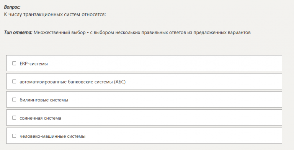Mark the человеко-машинные системы checkbox
Screen dimensions: 294x150
click(14, 136)
